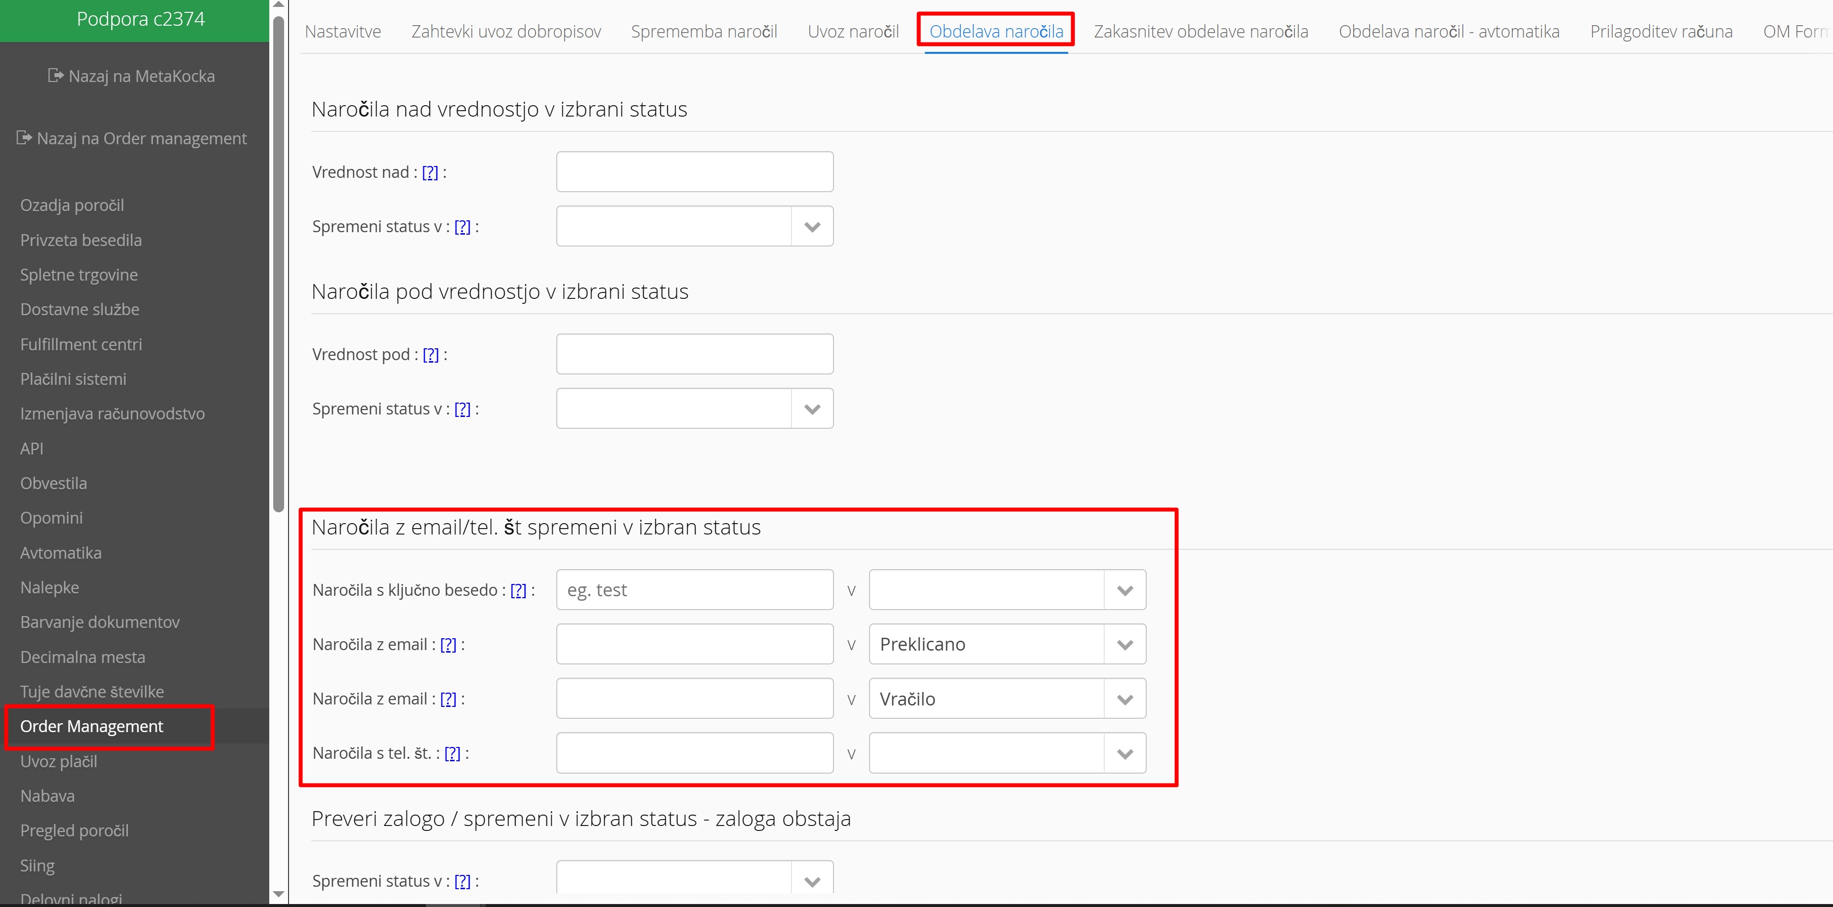
Task: Open Decimalna mesta in sidebar
Action: point(83,657)
